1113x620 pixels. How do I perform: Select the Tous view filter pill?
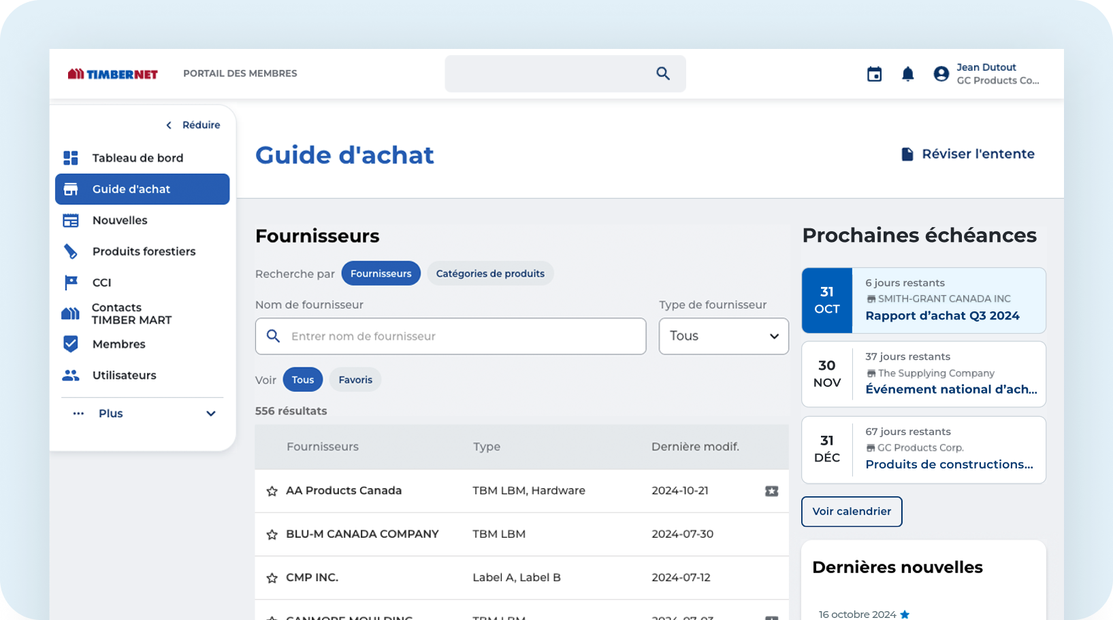point(303,379)
